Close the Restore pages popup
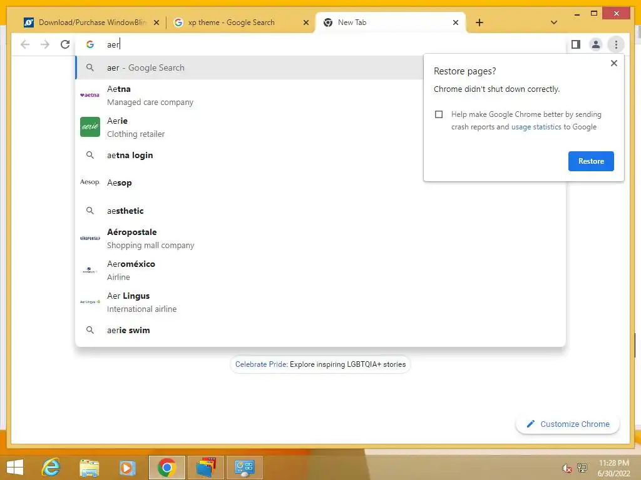The height and width of the screenshot is (480, 641). click(613, 63)
